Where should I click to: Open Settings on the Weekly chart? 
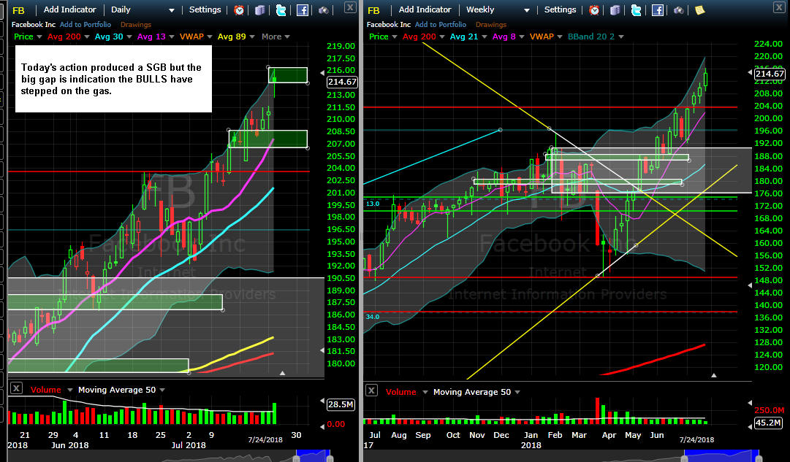pos(561,9)
